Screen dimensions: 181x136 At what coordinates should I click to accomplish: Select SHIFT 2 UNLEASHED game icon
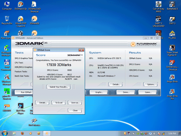(159, 22)
